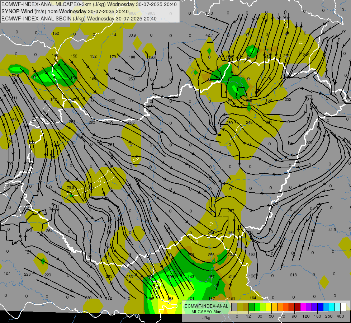Click the map value 226
This screenshot has width=351, height=323.
click(x=27, y=274)
